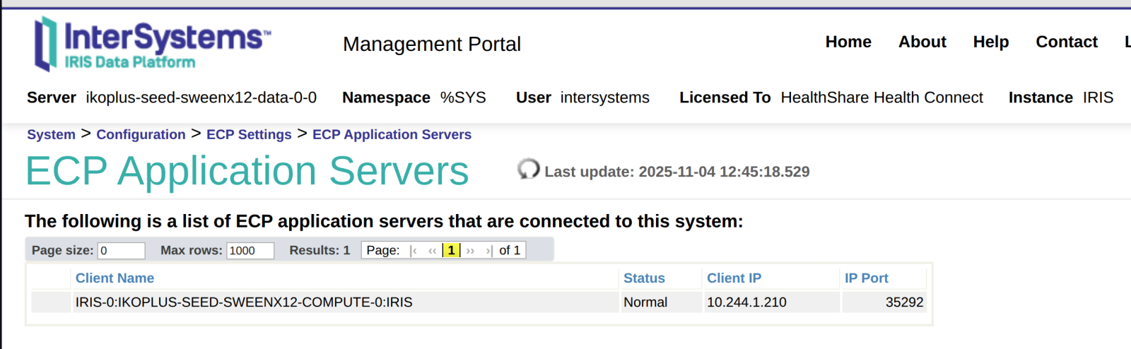Sort by Status column header
The height and width of the screenshot is (349, 1131).
(644, 278)
